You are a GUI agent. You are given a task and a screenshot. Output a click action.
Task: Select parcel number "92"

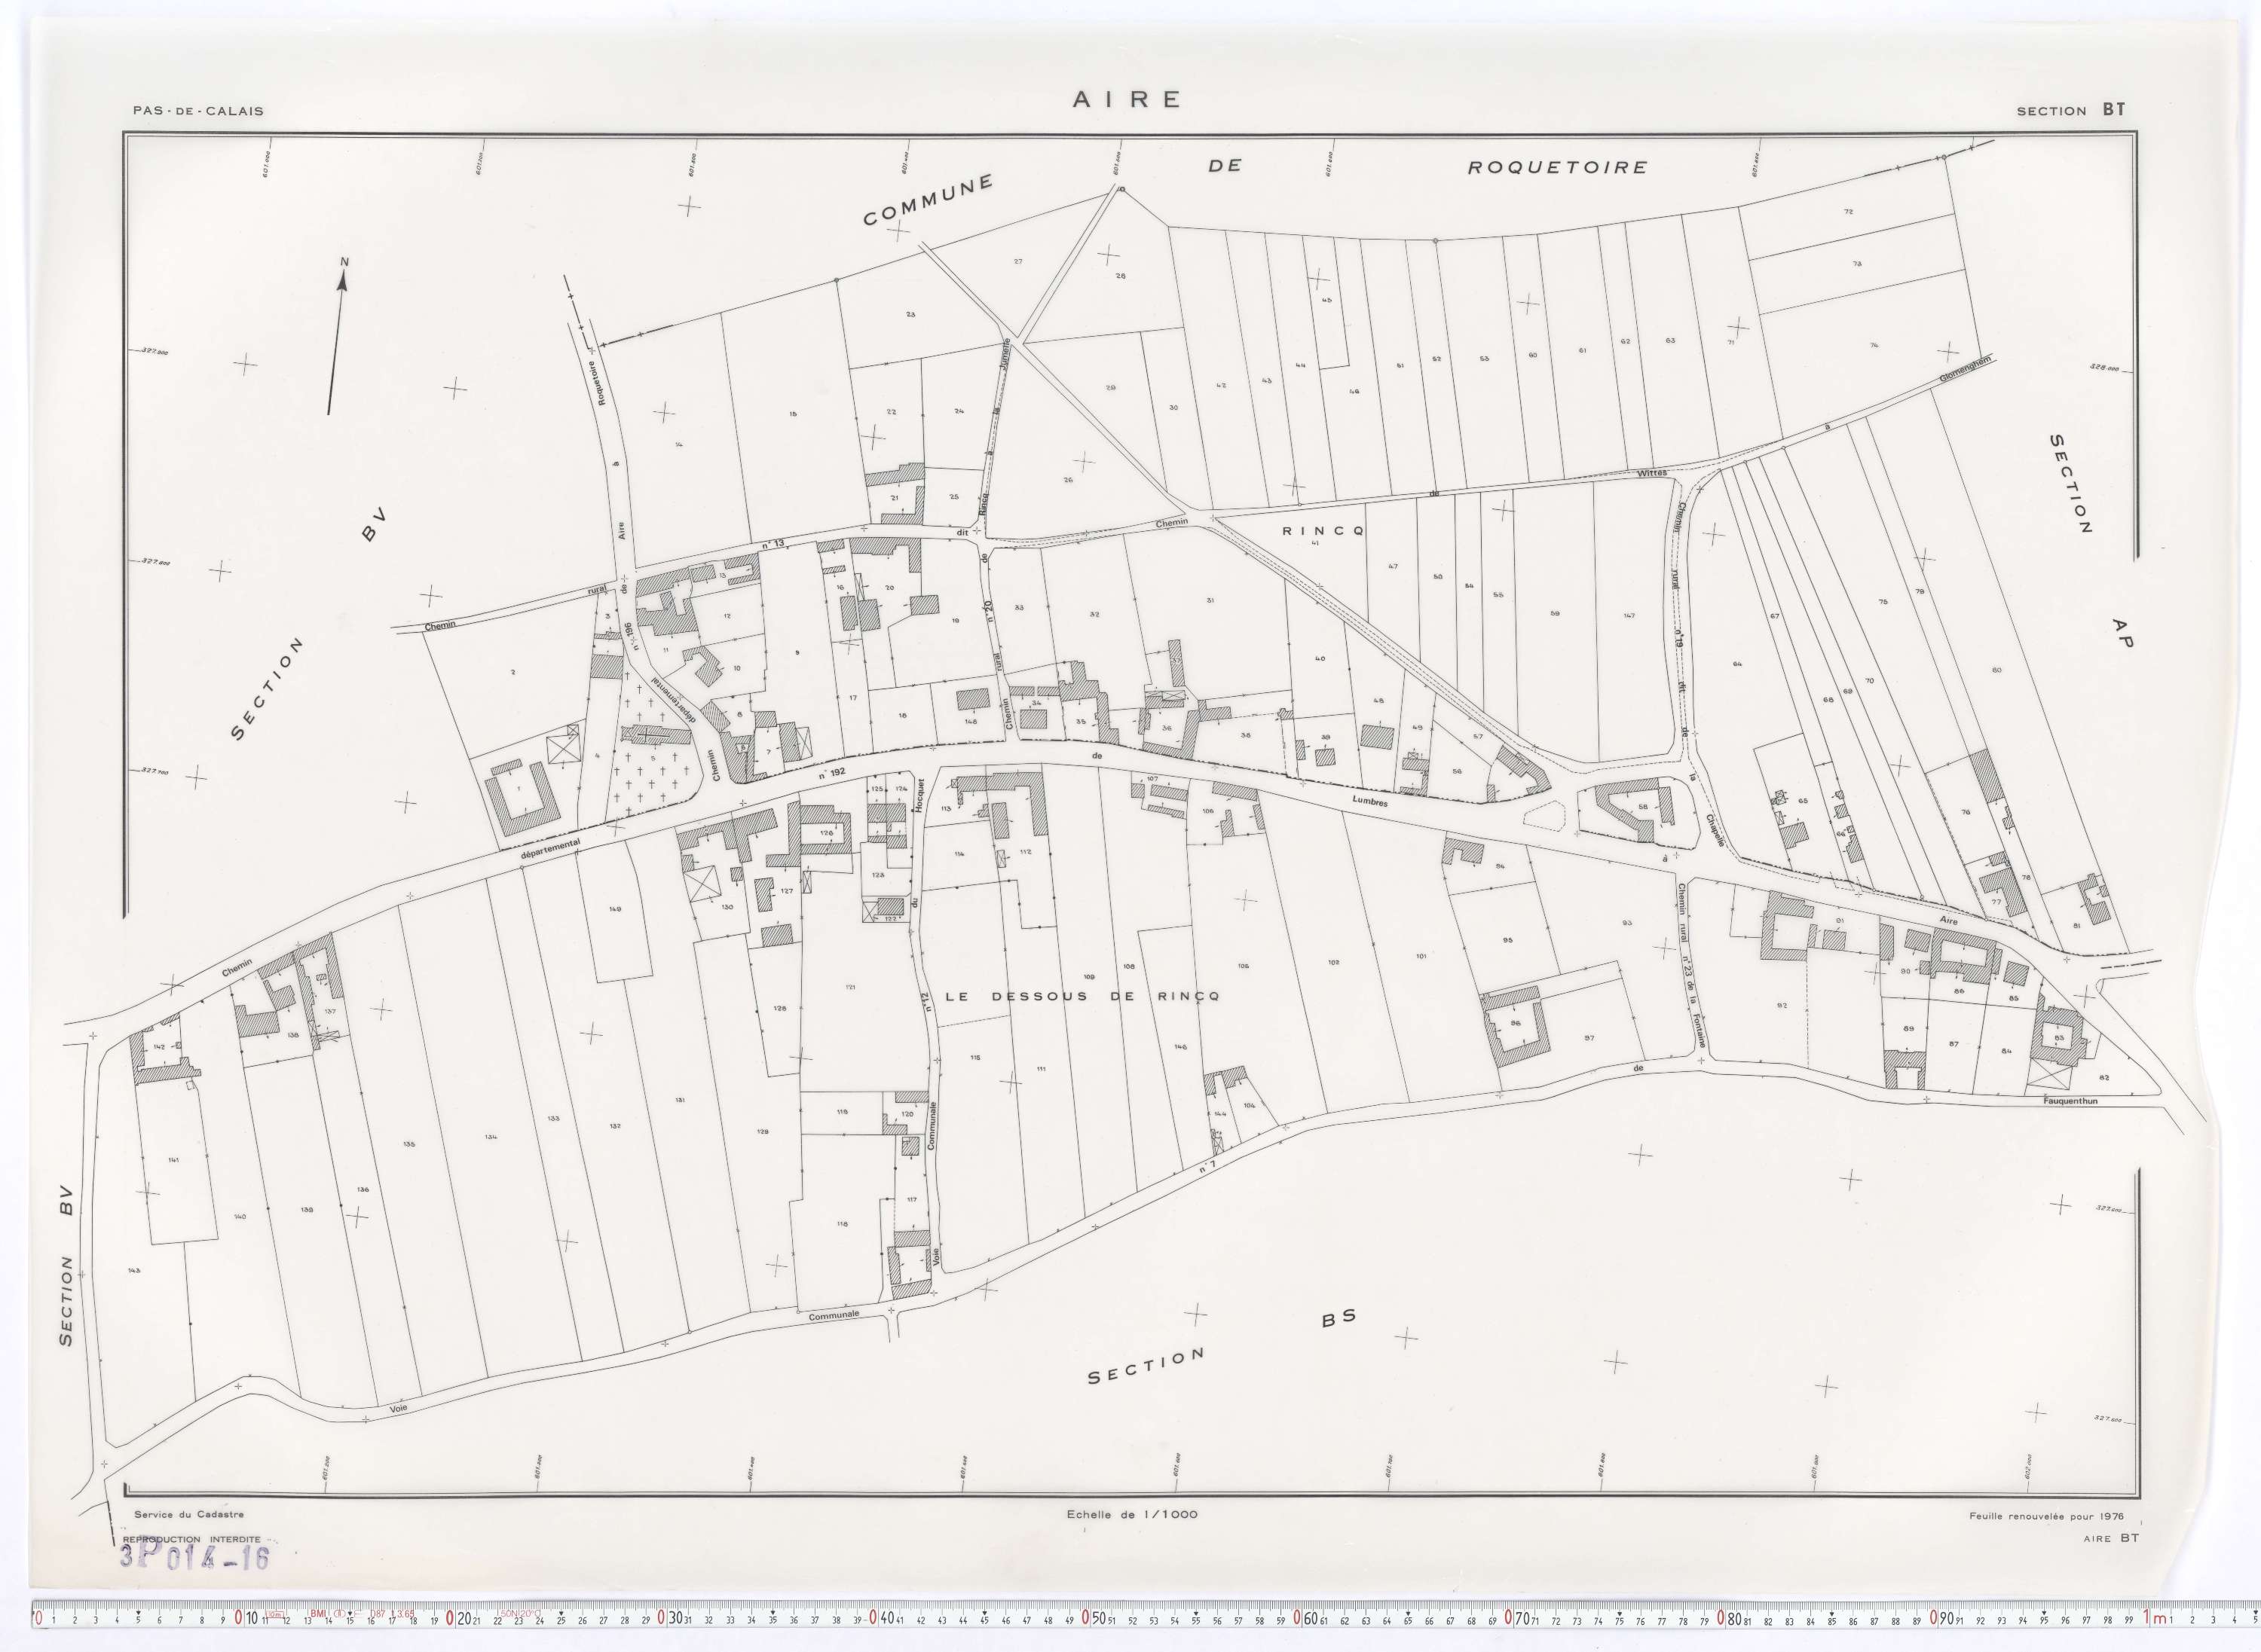(x=1782, y=1005)
